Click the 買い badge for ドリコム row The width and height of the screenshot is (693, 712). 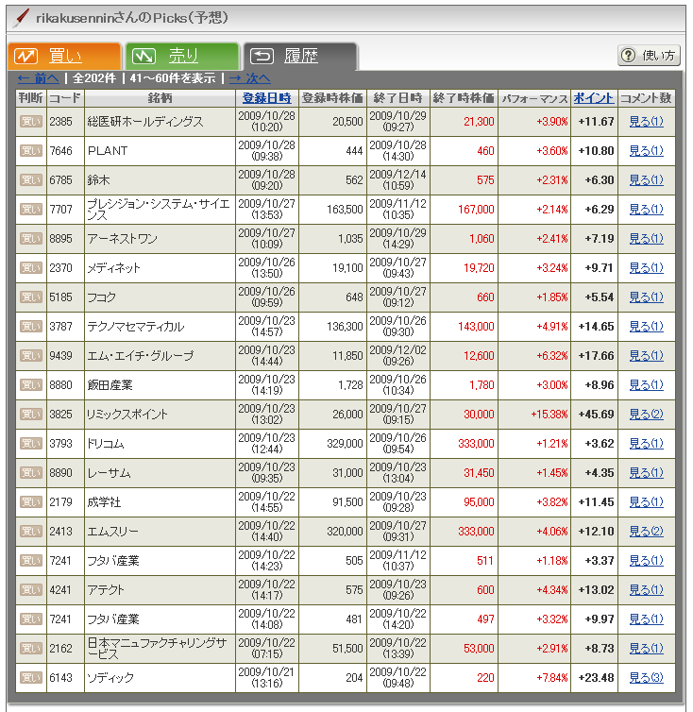pos(31,444)
